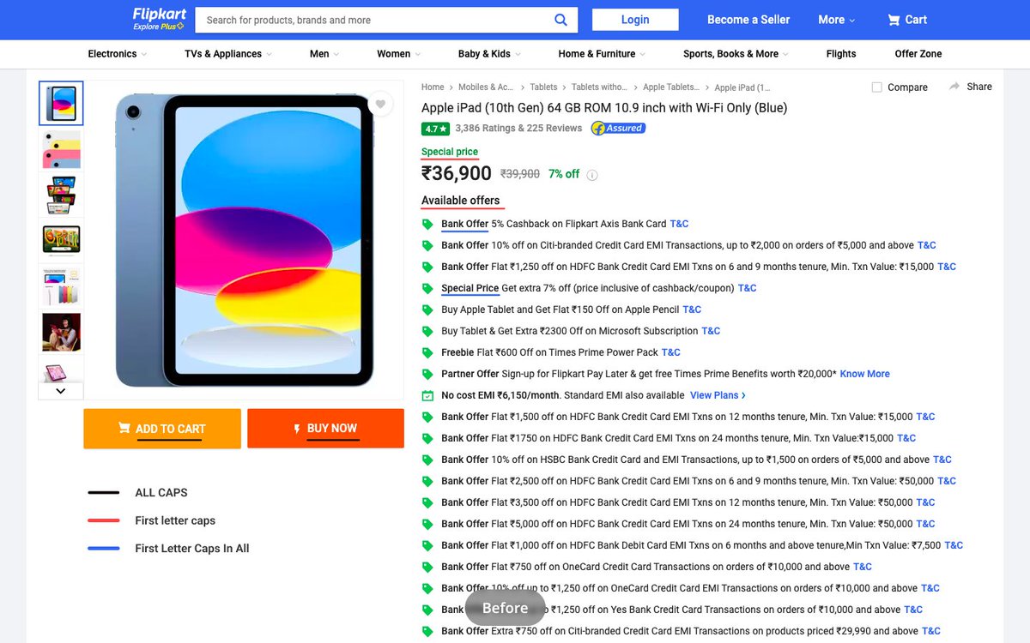The height and width of the screenshot is (643, 1030).
Task: Go to Home breadcrumb
Action: [433, 87]
